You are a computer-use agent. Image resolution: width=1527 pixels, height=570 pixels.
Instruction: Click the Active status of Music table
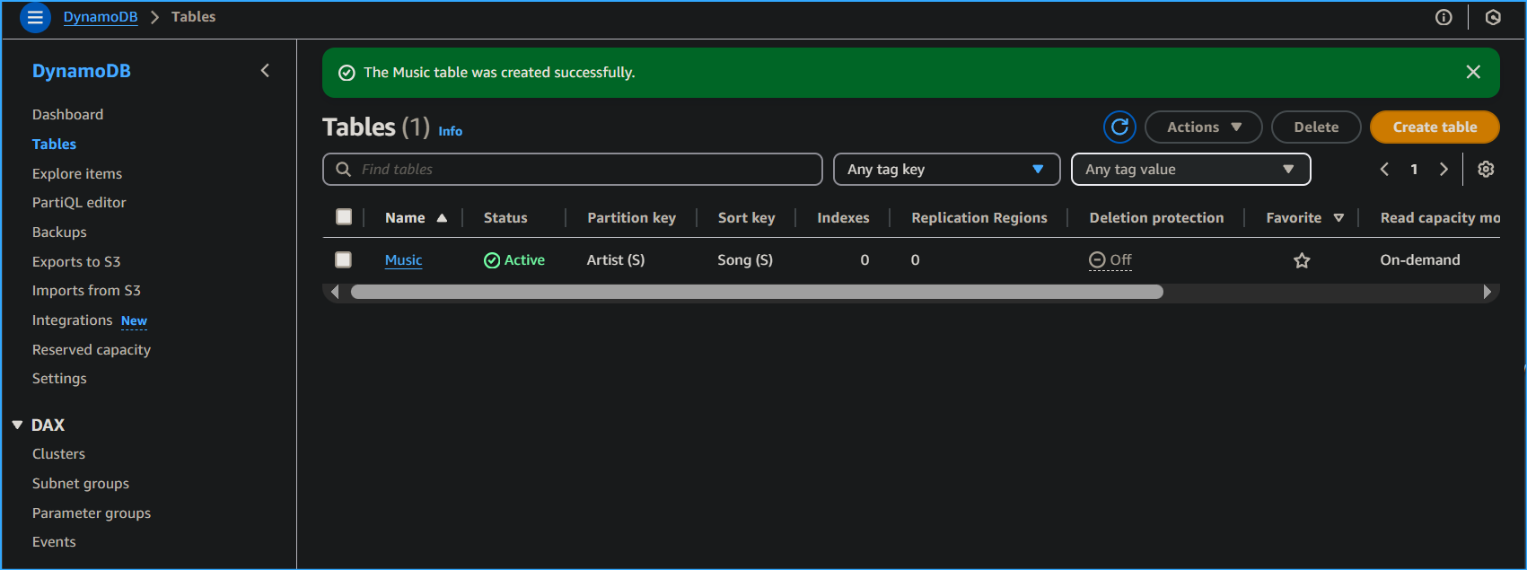(x=514, y=260)
